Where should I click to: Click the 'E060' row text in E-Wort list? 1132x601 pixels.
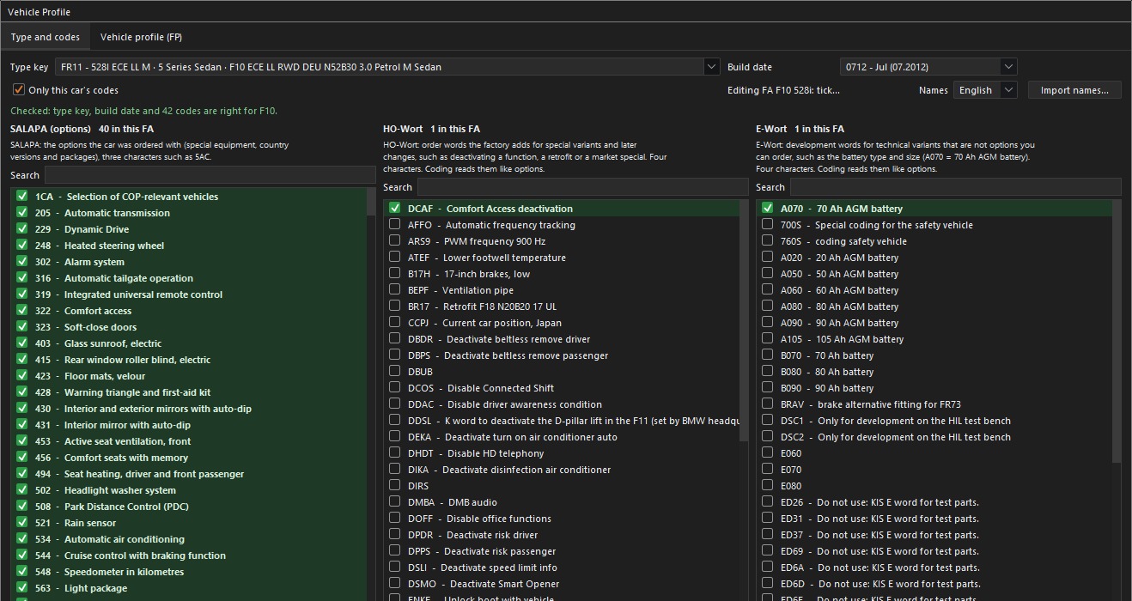tap(791, 453)
